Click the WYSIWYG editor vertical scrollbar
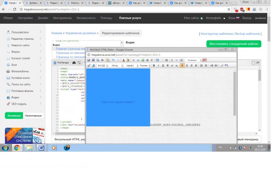Viewport: 275px width, 169px height. point(235,94)
